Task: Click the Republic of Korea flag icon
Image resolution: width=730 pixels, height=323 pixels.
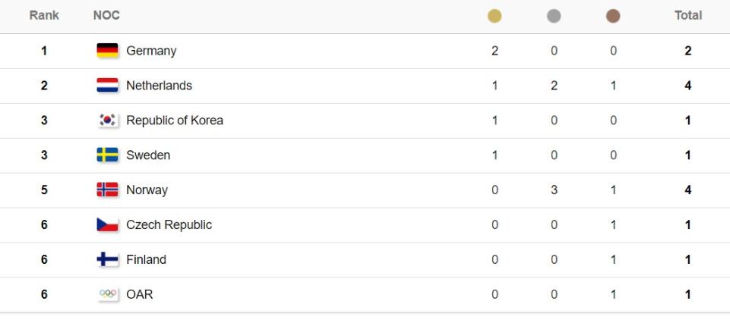Action: click(107, 121)
